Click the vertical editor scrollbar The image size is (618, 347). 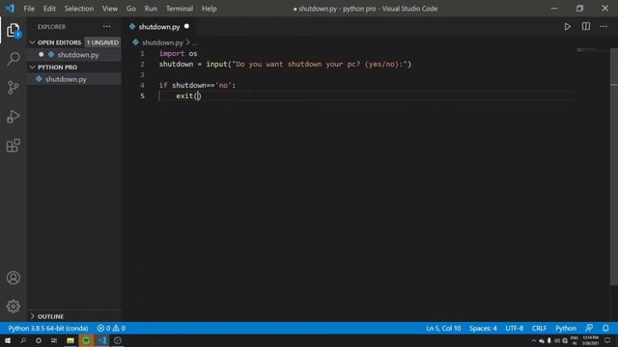pyautogui.click(x=614, y=167)
